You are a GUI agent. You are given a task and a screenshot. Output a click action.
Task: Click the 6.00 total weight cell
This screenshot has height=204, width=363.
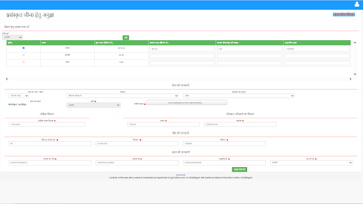(122, 62)
